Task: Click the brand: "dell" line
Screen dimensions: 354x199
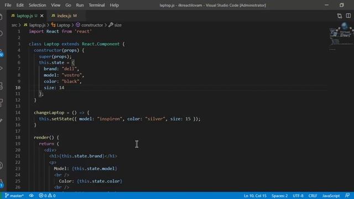Action: pyautogui.click(x=61, y=69)
